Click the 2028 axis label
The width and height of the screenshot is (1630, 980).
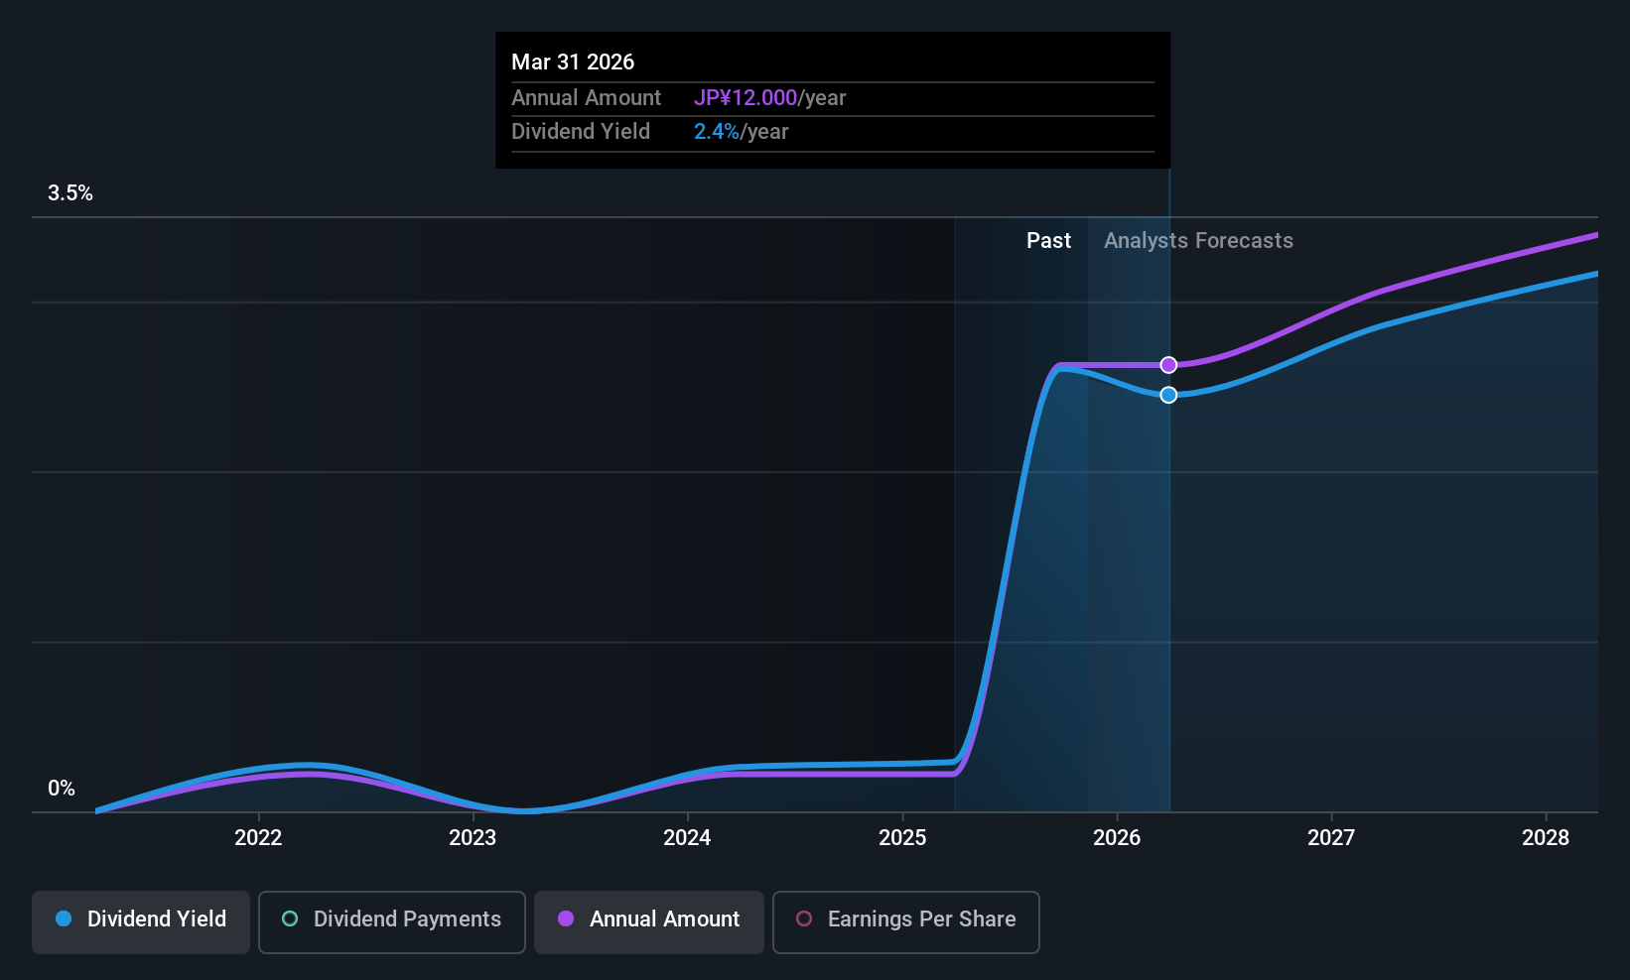tap(1546, 837)
